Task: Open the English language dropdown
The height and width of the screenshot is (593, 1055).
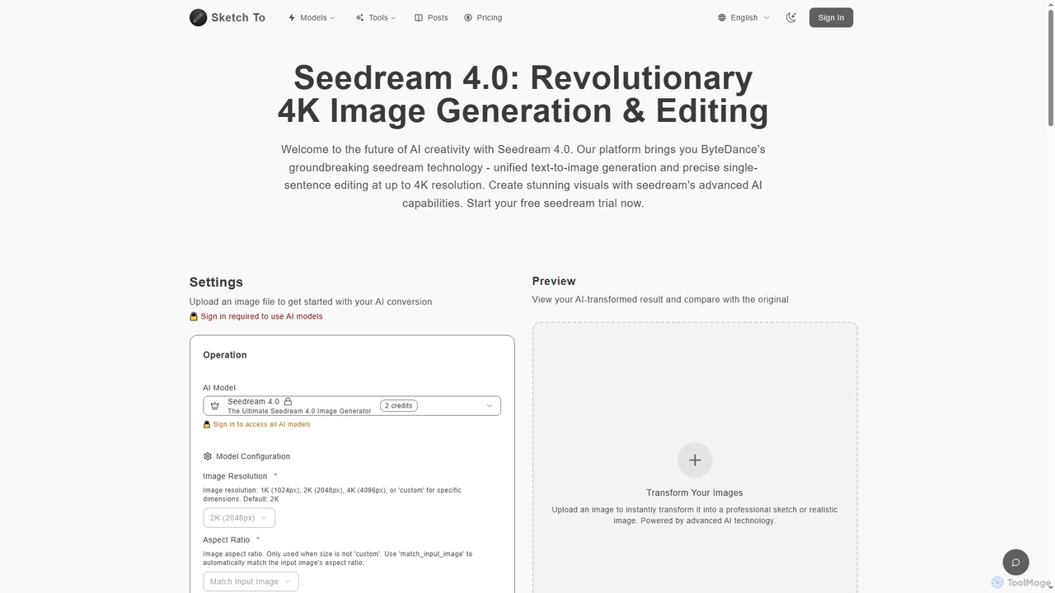Action: click(x=743, y=17)
